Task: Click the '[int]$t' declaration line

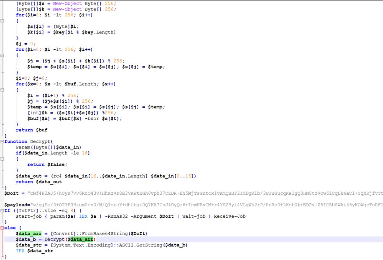Action: pos(72,113)
